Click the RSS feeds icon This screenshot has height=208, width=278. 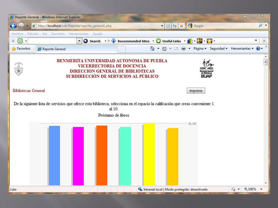coord(164,49)
